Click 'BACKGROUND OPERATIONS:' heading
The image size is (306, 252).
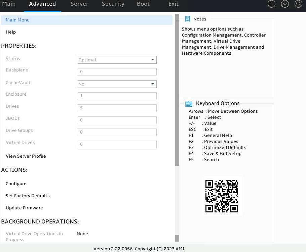40,221
